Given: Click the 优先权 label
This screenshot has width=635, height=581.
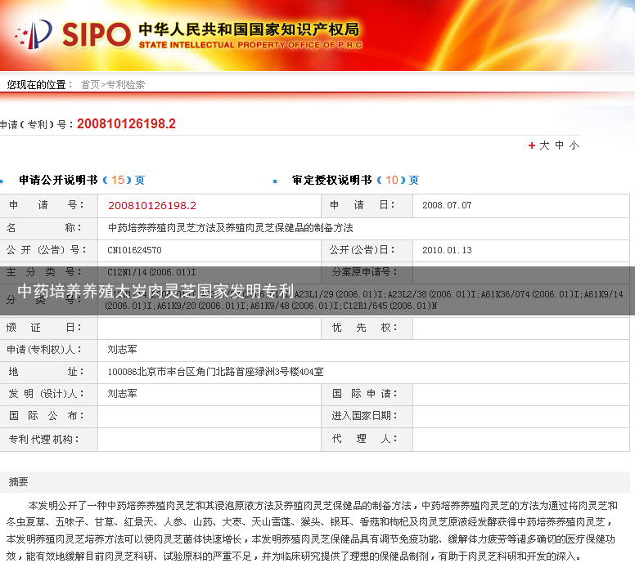Looking at the screenshot, I should click(x=364, y=328).
